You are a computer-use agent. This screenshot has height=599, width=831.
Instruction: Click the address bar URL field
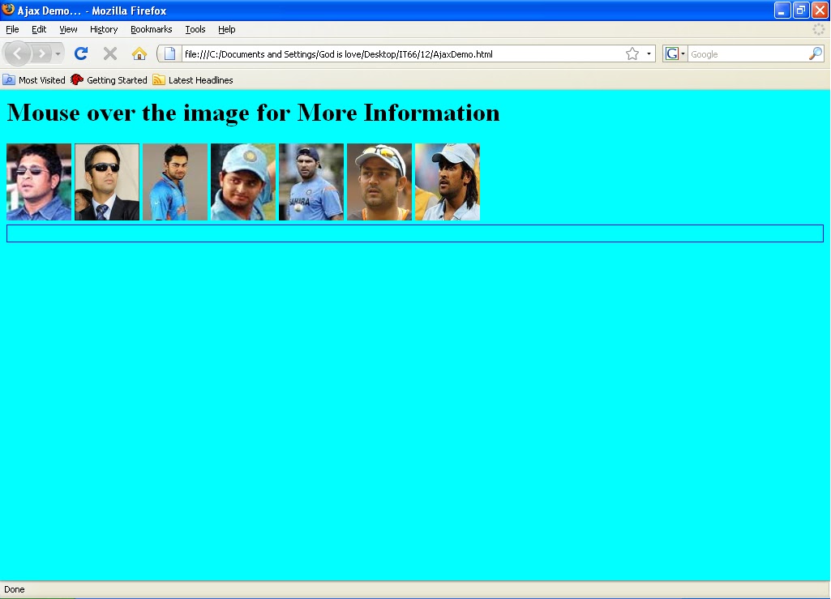(403, 54)
